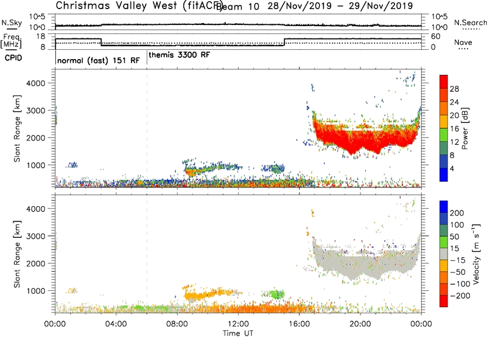The height and width of the screenshot is (337, 487).
Task: Click the '08:00' time axis label
Action: point(177,324)
